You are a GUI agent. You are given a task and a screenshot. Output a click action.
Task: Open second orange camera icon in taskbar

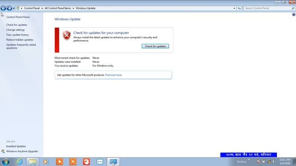73,162
